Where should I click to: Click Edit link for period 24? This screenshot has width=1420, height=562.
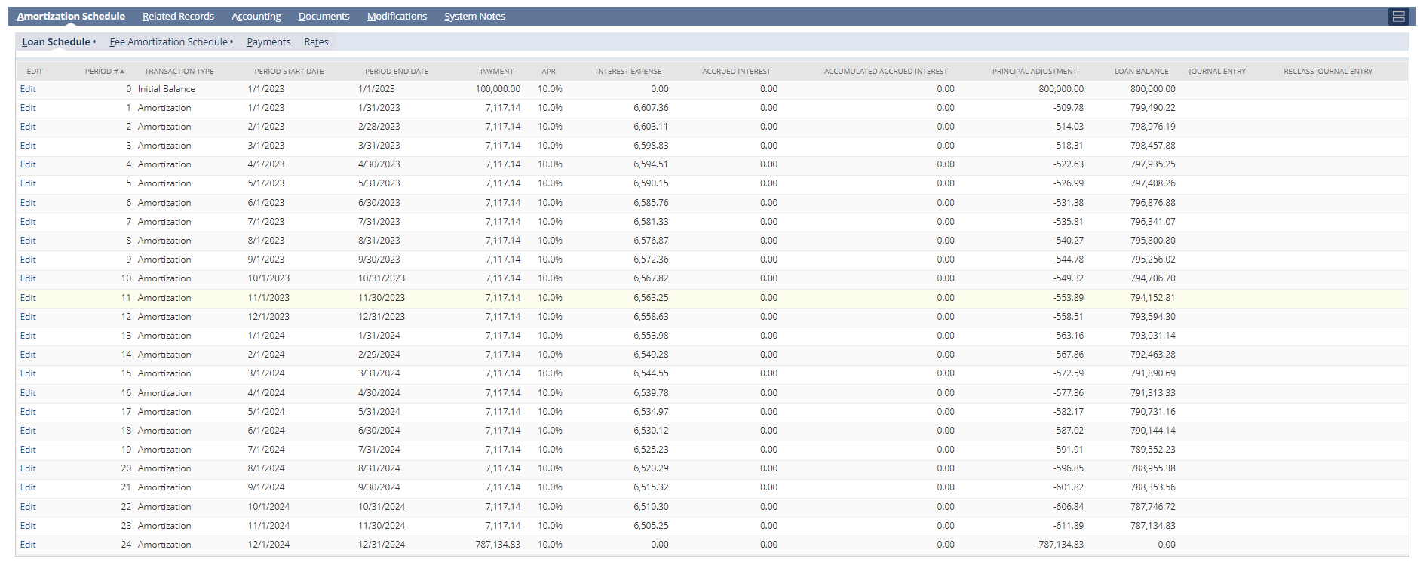pos(28,545)
